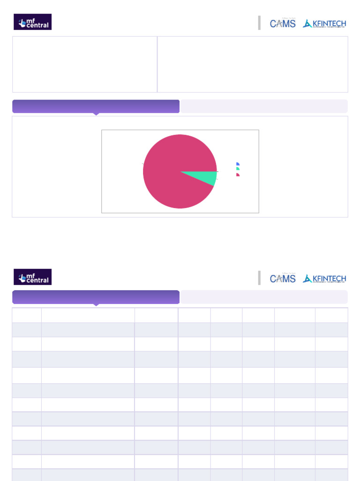Select the light inactive tab above the pie chart
360x481 pixels.
[264, 106]
